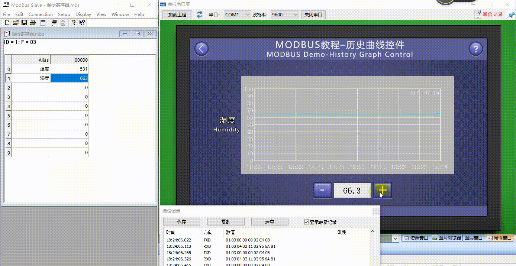Click the context help arrow-question icon
Image resolution: width=516 pixels, height=266 pixels.
click(82, 23)
